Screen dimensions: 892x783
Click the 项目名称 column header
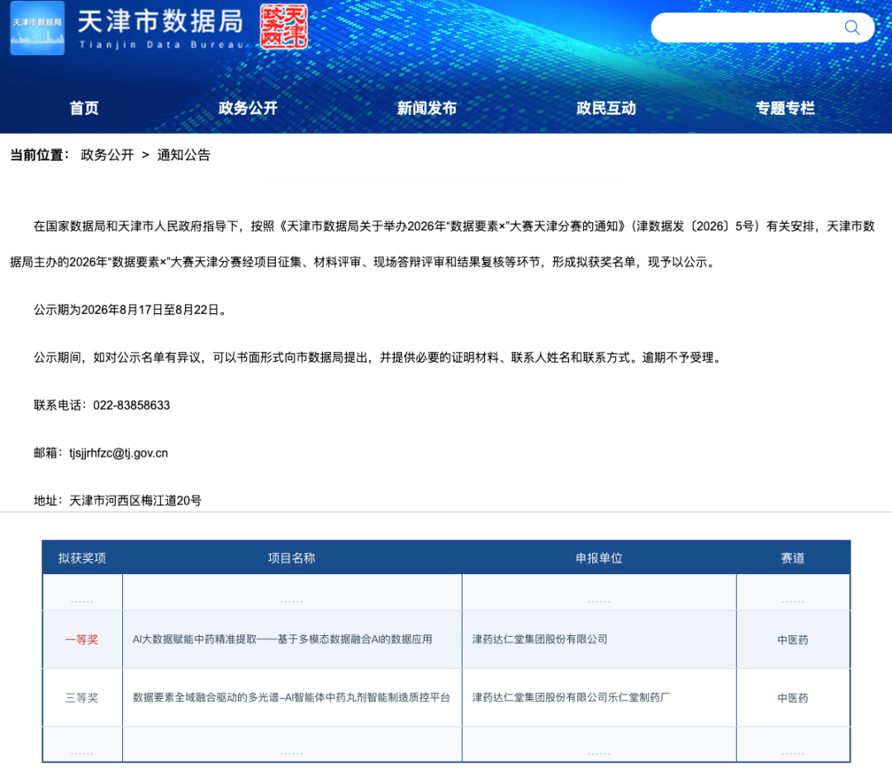click(292, 558)
